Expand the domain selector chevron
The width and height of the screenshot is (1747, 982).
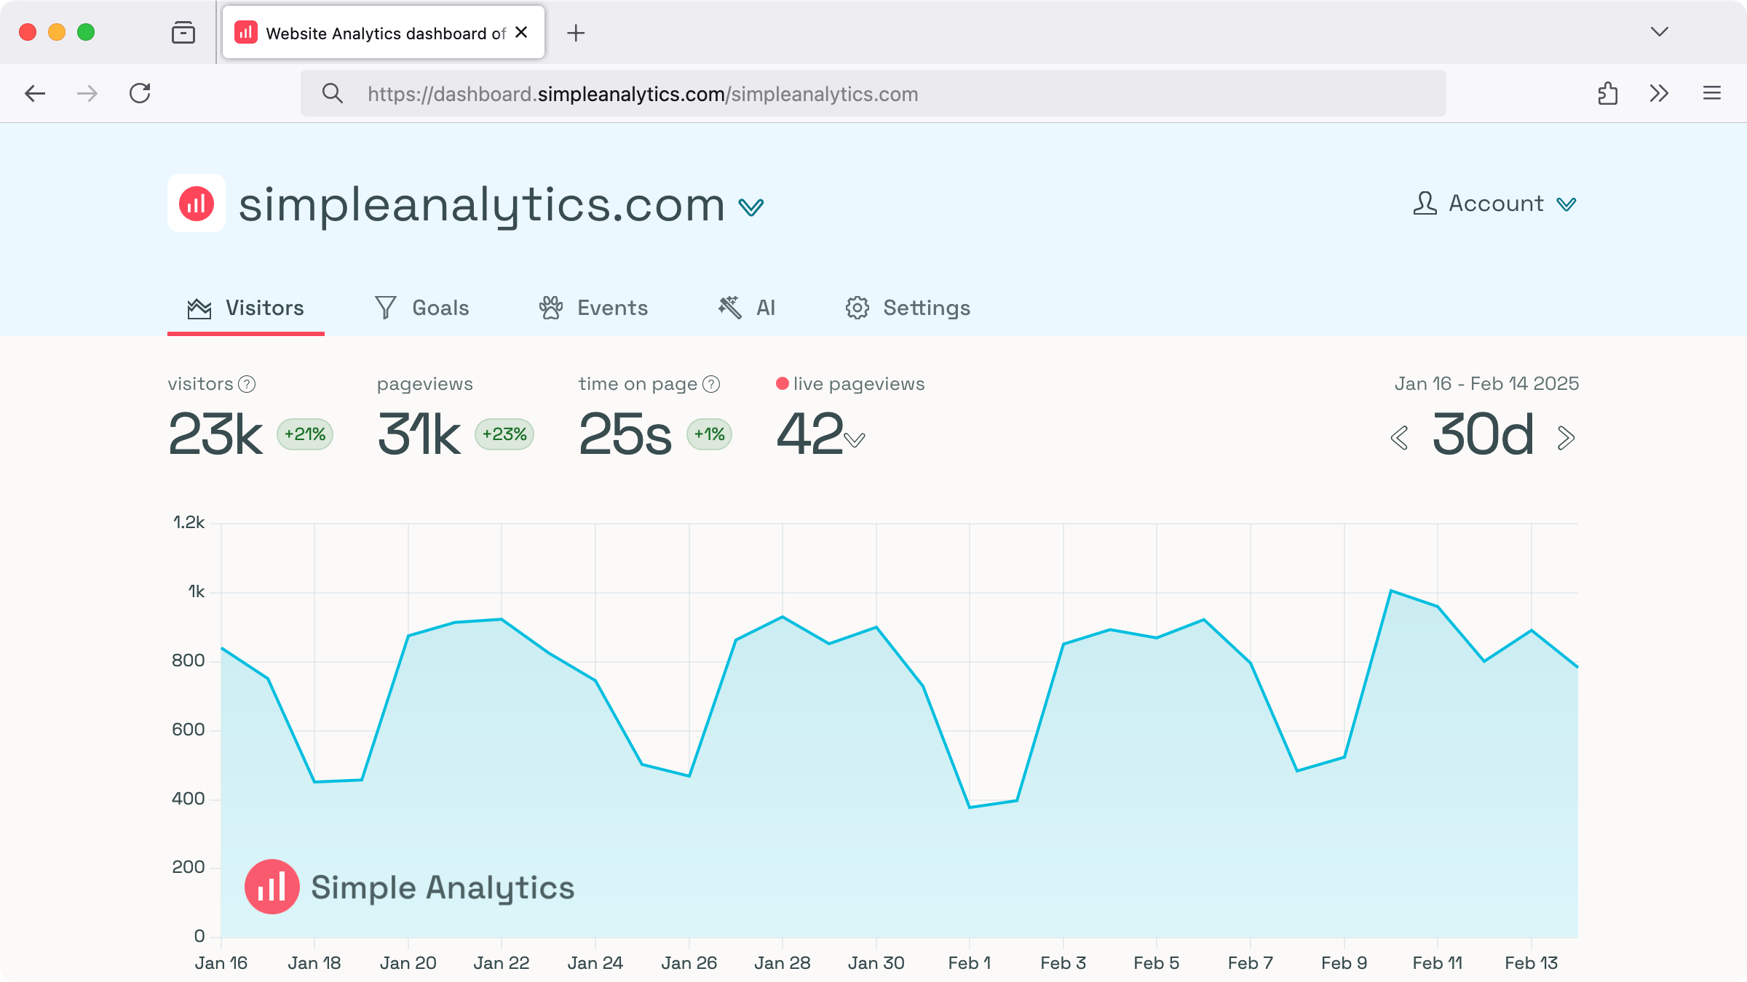coord(751,207)
